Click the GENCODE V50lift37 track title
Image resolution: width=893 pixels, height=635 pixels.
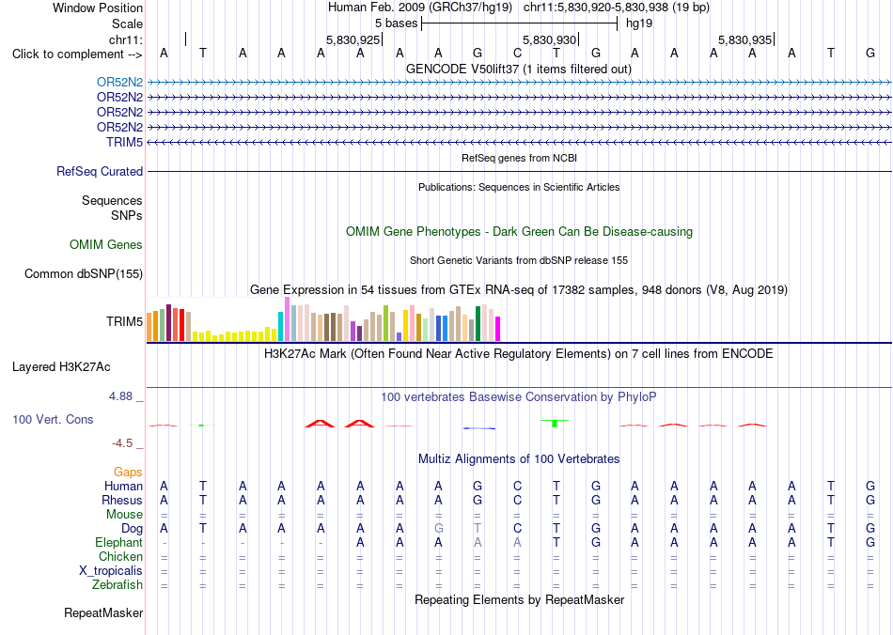519,69
